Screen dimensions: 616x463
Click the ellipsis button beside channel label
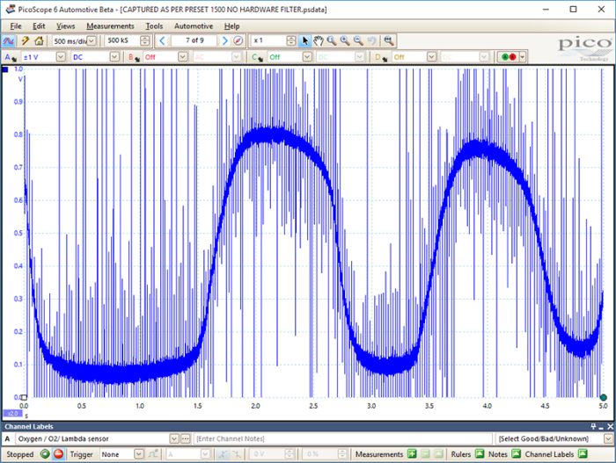[186, 438]
